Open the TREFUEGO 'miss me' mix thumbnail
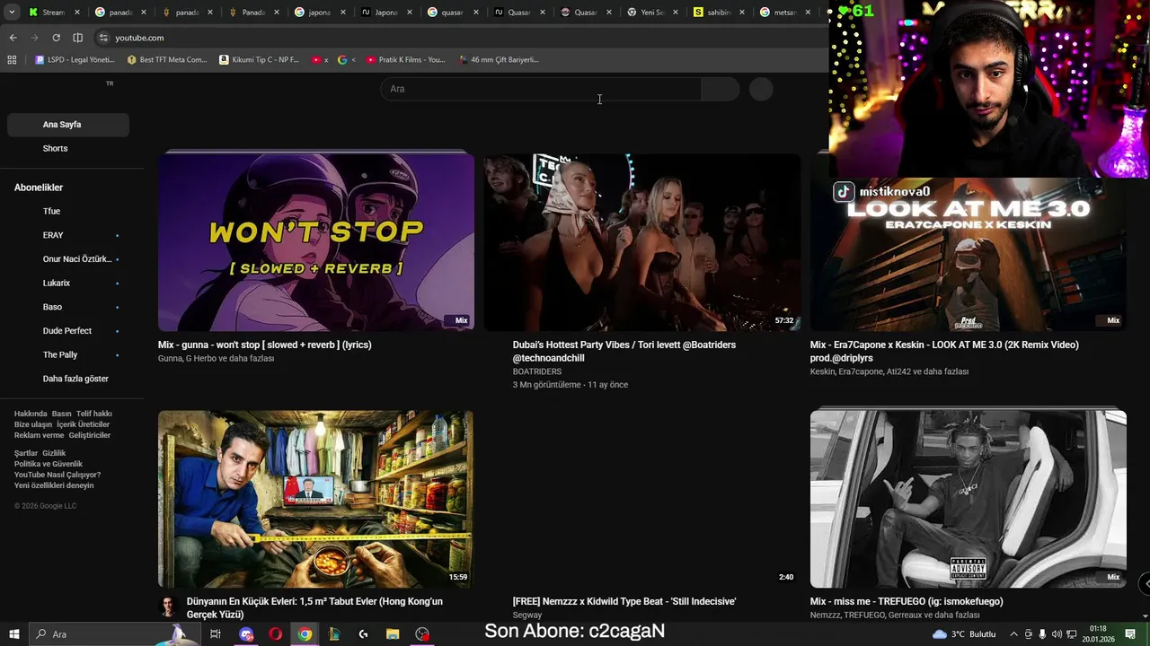 [x=969, y=499]
